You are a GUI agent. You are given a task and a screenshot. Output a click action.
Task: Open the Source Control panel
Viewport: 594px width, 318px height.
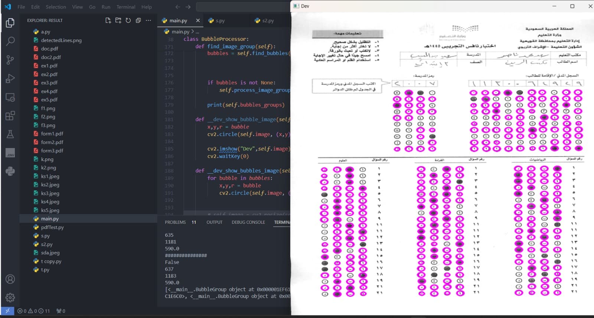coord(10,60)
